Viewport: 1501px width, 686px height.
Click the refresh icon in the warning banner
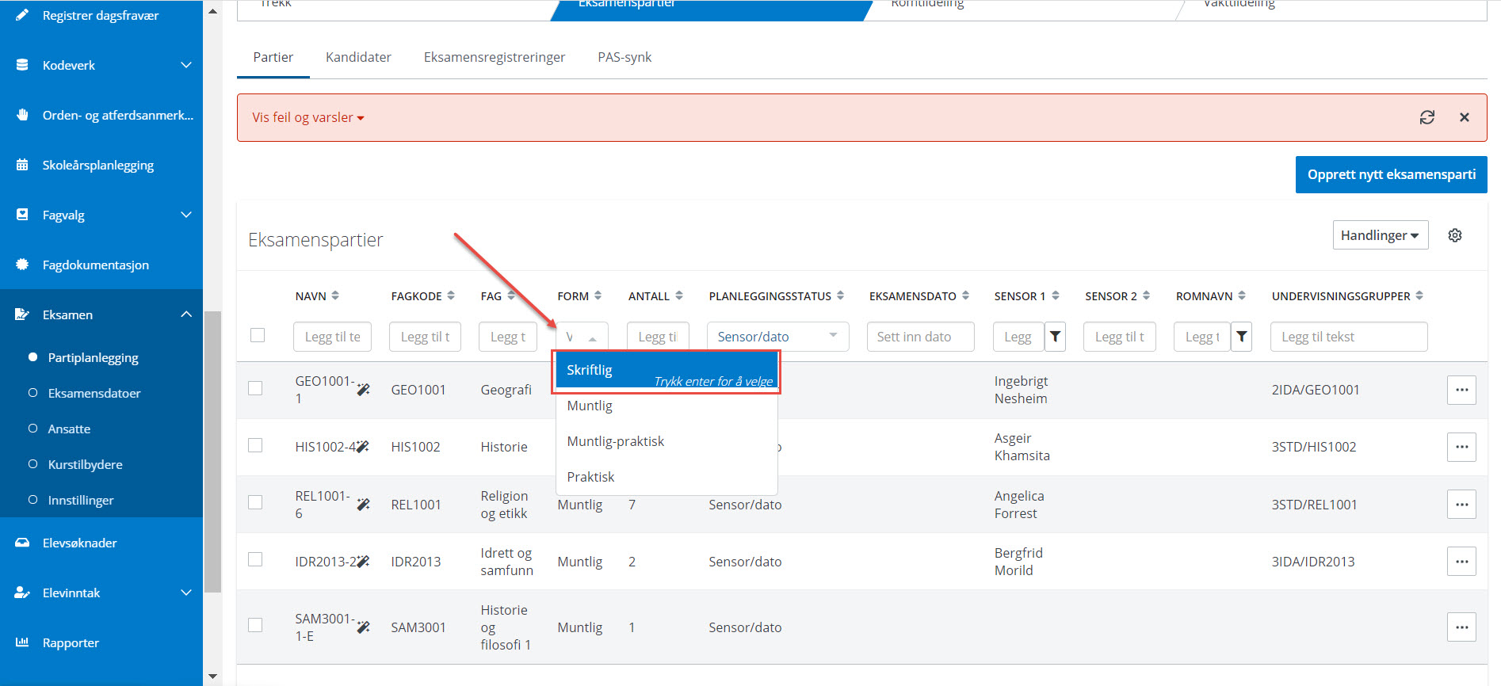pyautogui.click(x=1427, y=117)
